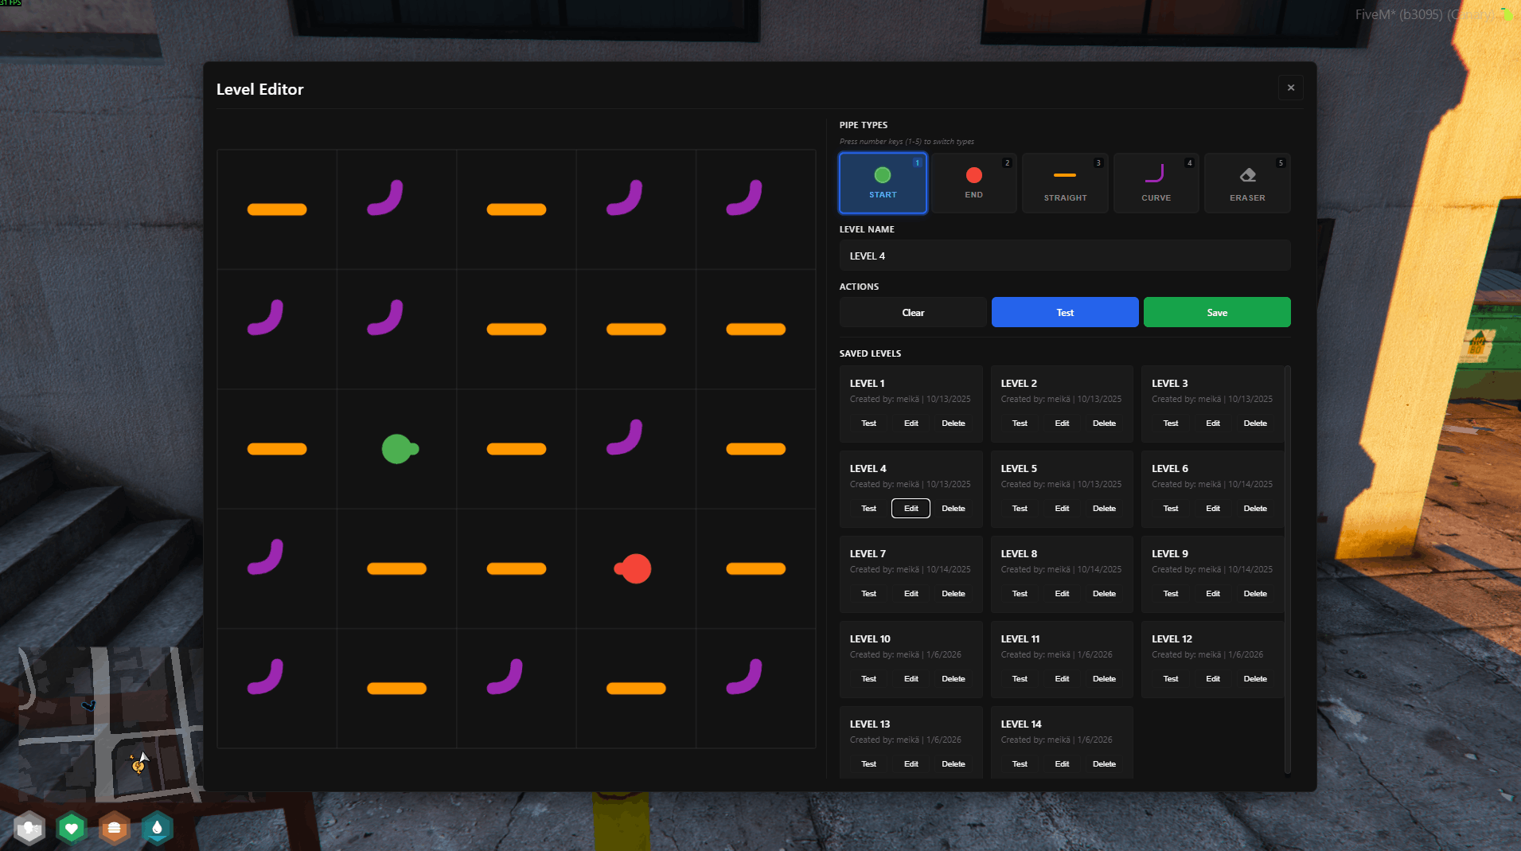The width and height of the screenshot is (1521, 851).
Task: Save the level with green Save button
Action: point(1216,312)
